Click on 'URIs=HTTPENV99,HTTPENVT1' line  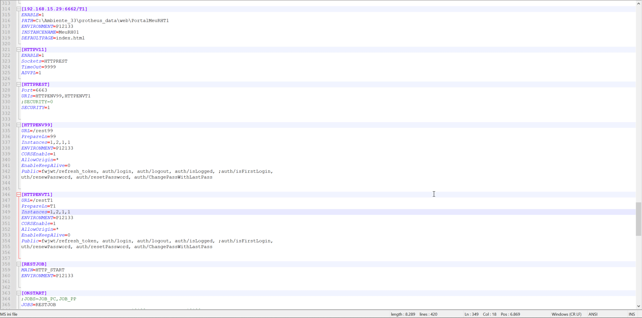click(56, 96)
